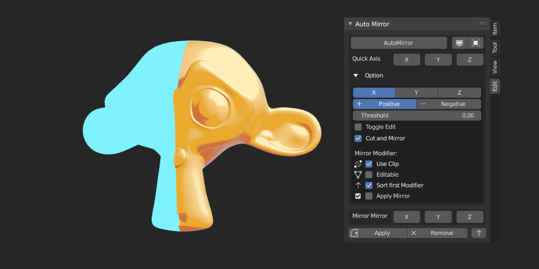The width and height of the screenshot is (539, 269).
Task: Click the X icon on the Remove button
Action: tap(414, 233)
